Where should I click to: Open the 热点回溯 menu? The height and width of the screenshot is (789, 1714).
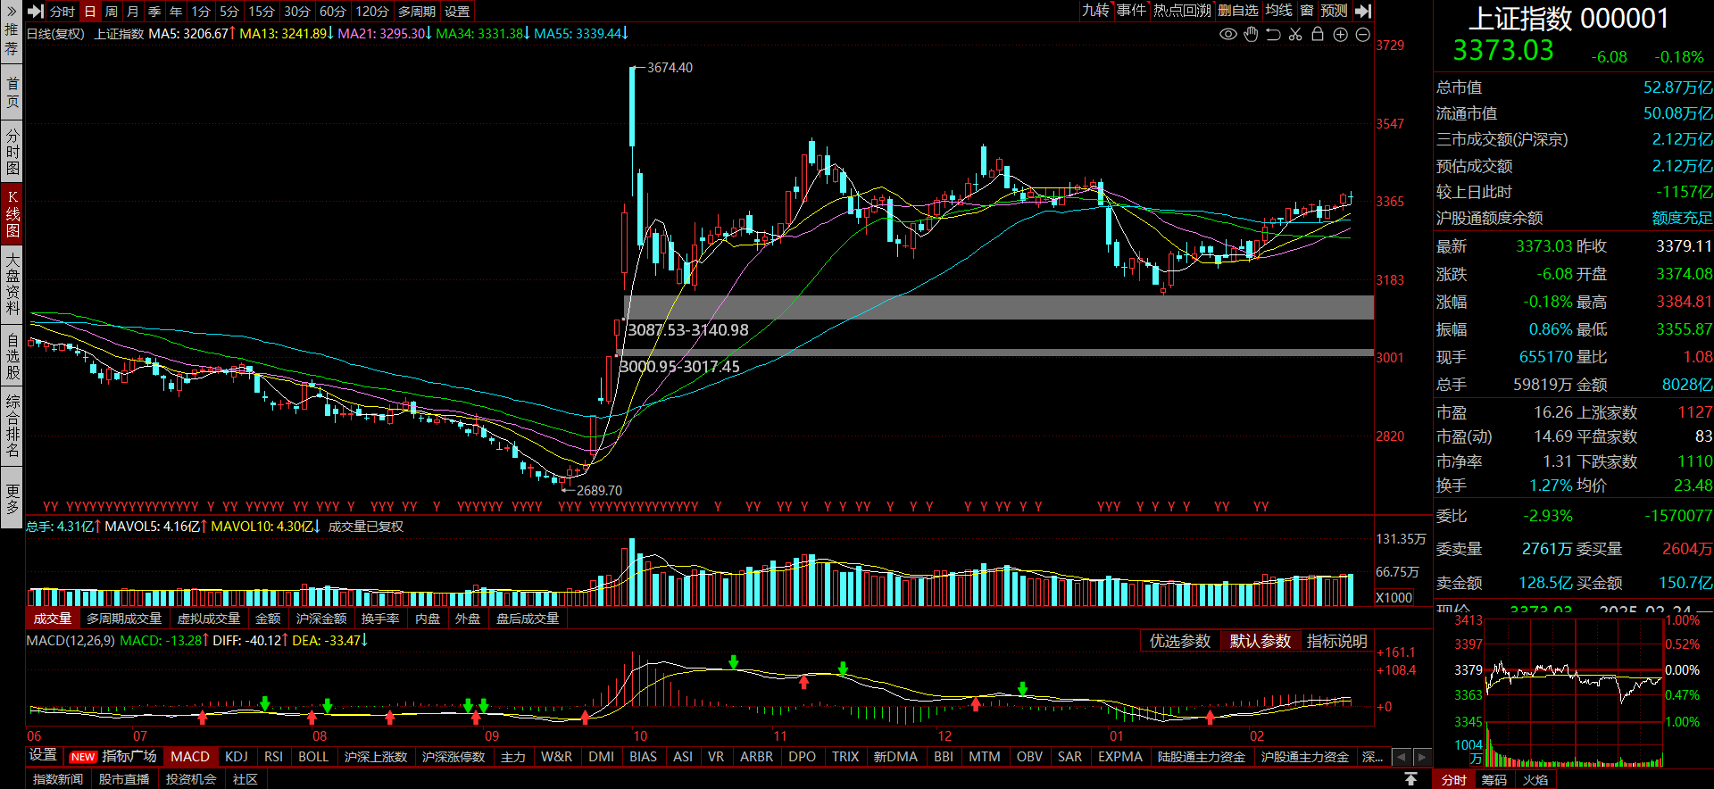[x=1182, y=11]
